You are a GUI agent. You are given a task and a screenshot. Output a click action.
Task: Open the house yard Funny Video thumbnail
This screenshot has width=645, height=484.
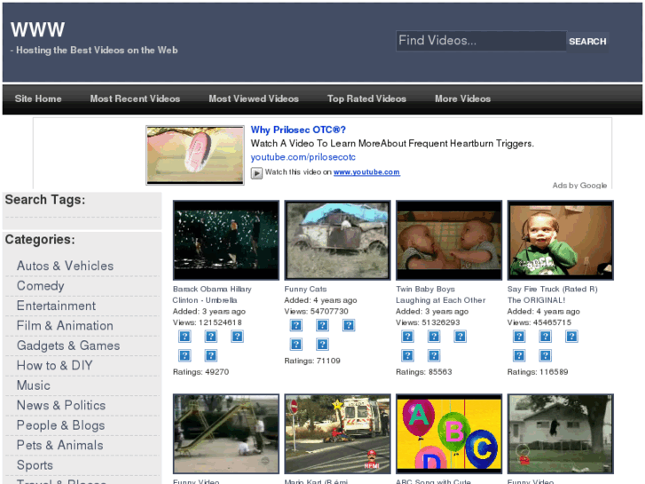[560, 433]
